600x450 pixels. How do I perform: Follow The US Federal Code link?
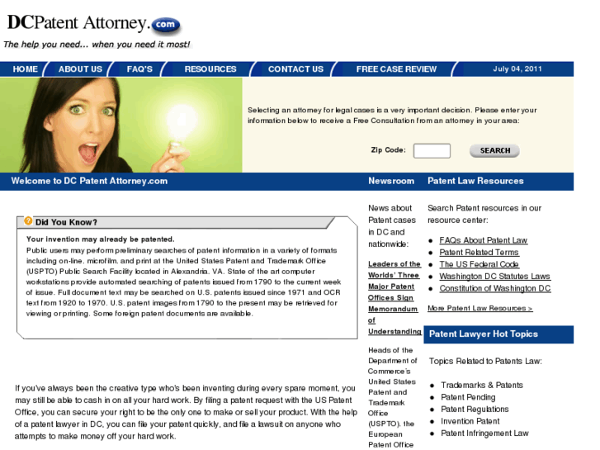(479, 265)
